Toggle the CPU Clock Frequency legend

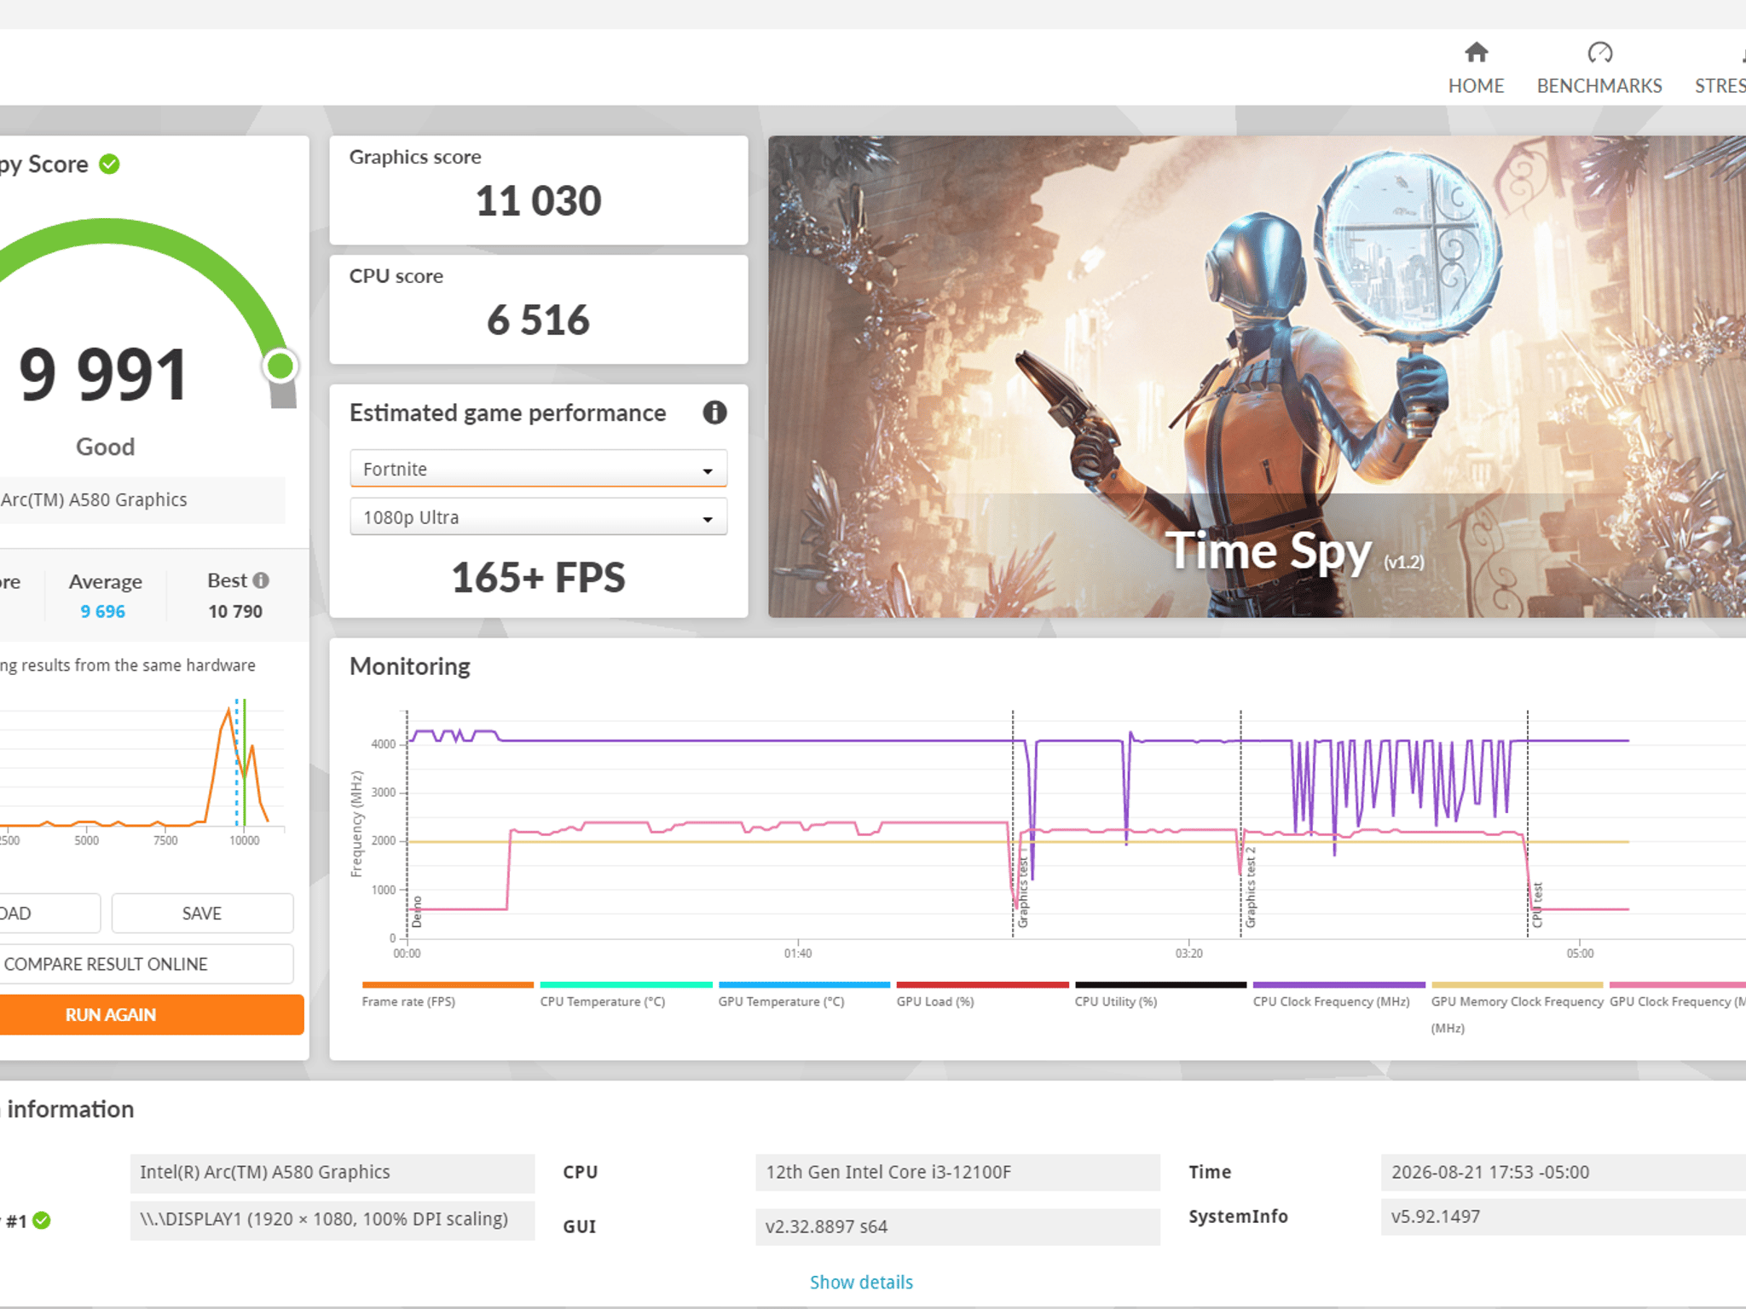point(1338,995)
